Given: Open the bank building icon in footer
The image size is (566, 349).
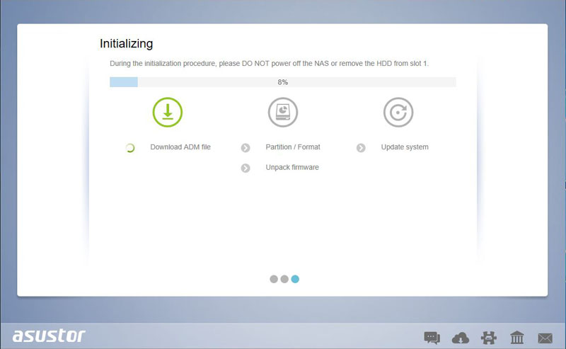Looking at the screenshot, I should [517, 338].
